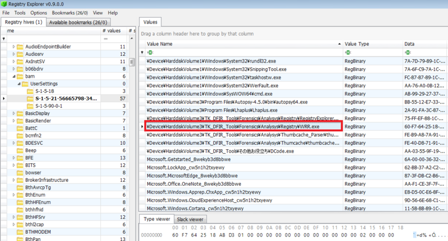The width and height of the screenshot is (448, 241).
Task: Click the UserSettings folder icon
Action: 25,83
